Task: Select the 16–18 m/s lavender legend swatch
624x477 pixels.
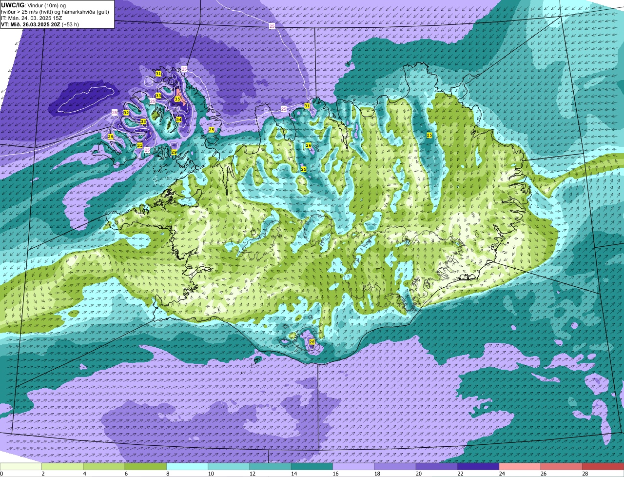Action: [353, 467]
